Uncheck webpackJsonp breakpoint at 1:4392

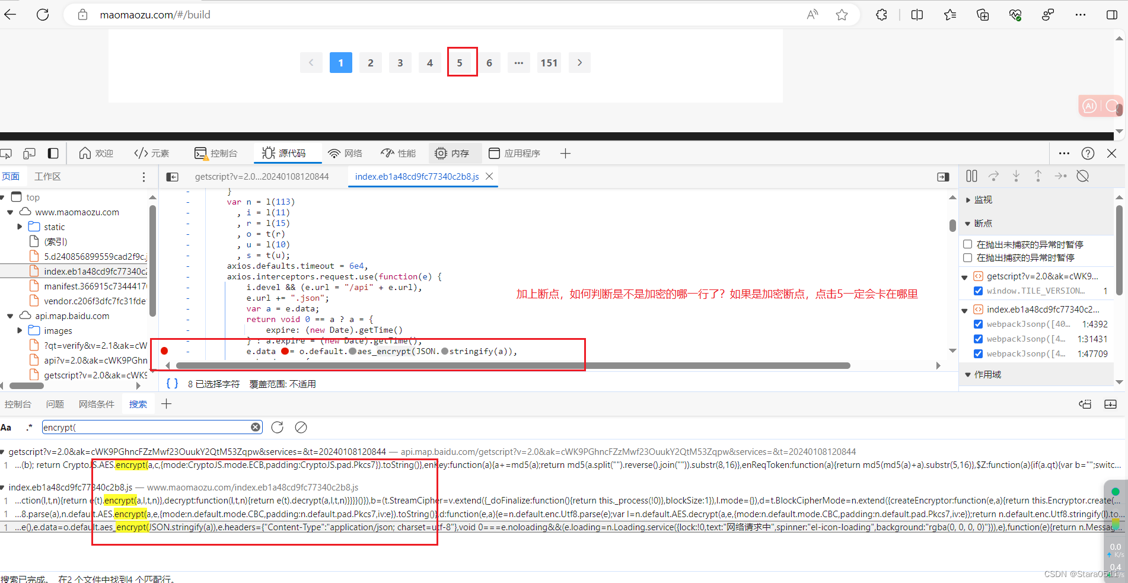click(x=978, y=324)
